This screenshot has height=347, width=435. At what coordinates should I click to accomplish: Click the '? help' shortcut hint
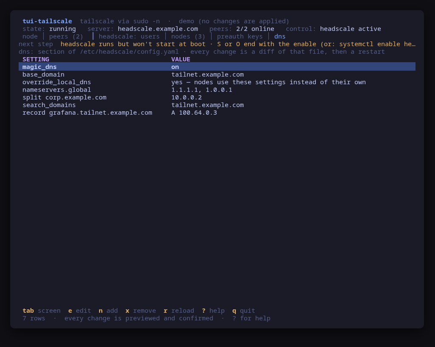pos(213,311)
